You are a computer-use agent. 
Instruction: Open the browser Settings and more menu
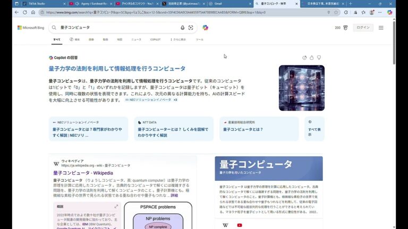point(380,12)
